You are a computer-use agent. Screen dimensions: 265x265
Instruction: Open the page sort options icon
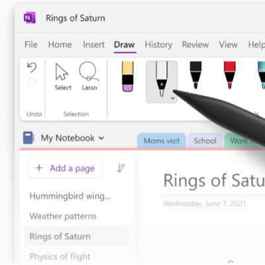pyautogui.click(x=121, y=168)
